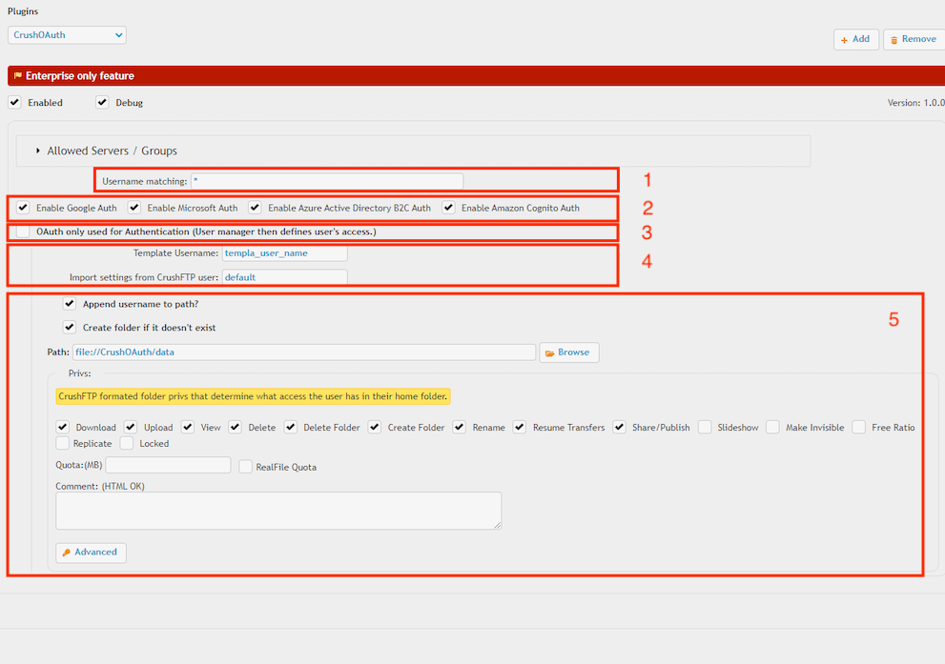Open the Advanced privileges button

[91, 552]
